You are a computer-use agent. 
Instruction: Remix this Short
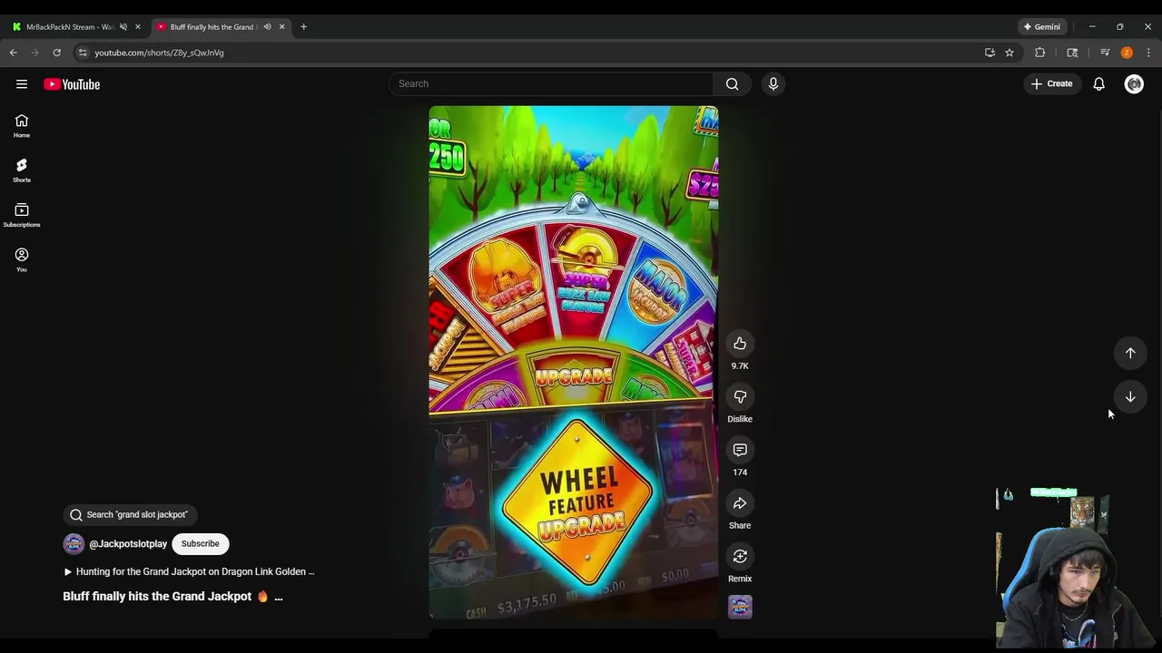coord(740,557)
